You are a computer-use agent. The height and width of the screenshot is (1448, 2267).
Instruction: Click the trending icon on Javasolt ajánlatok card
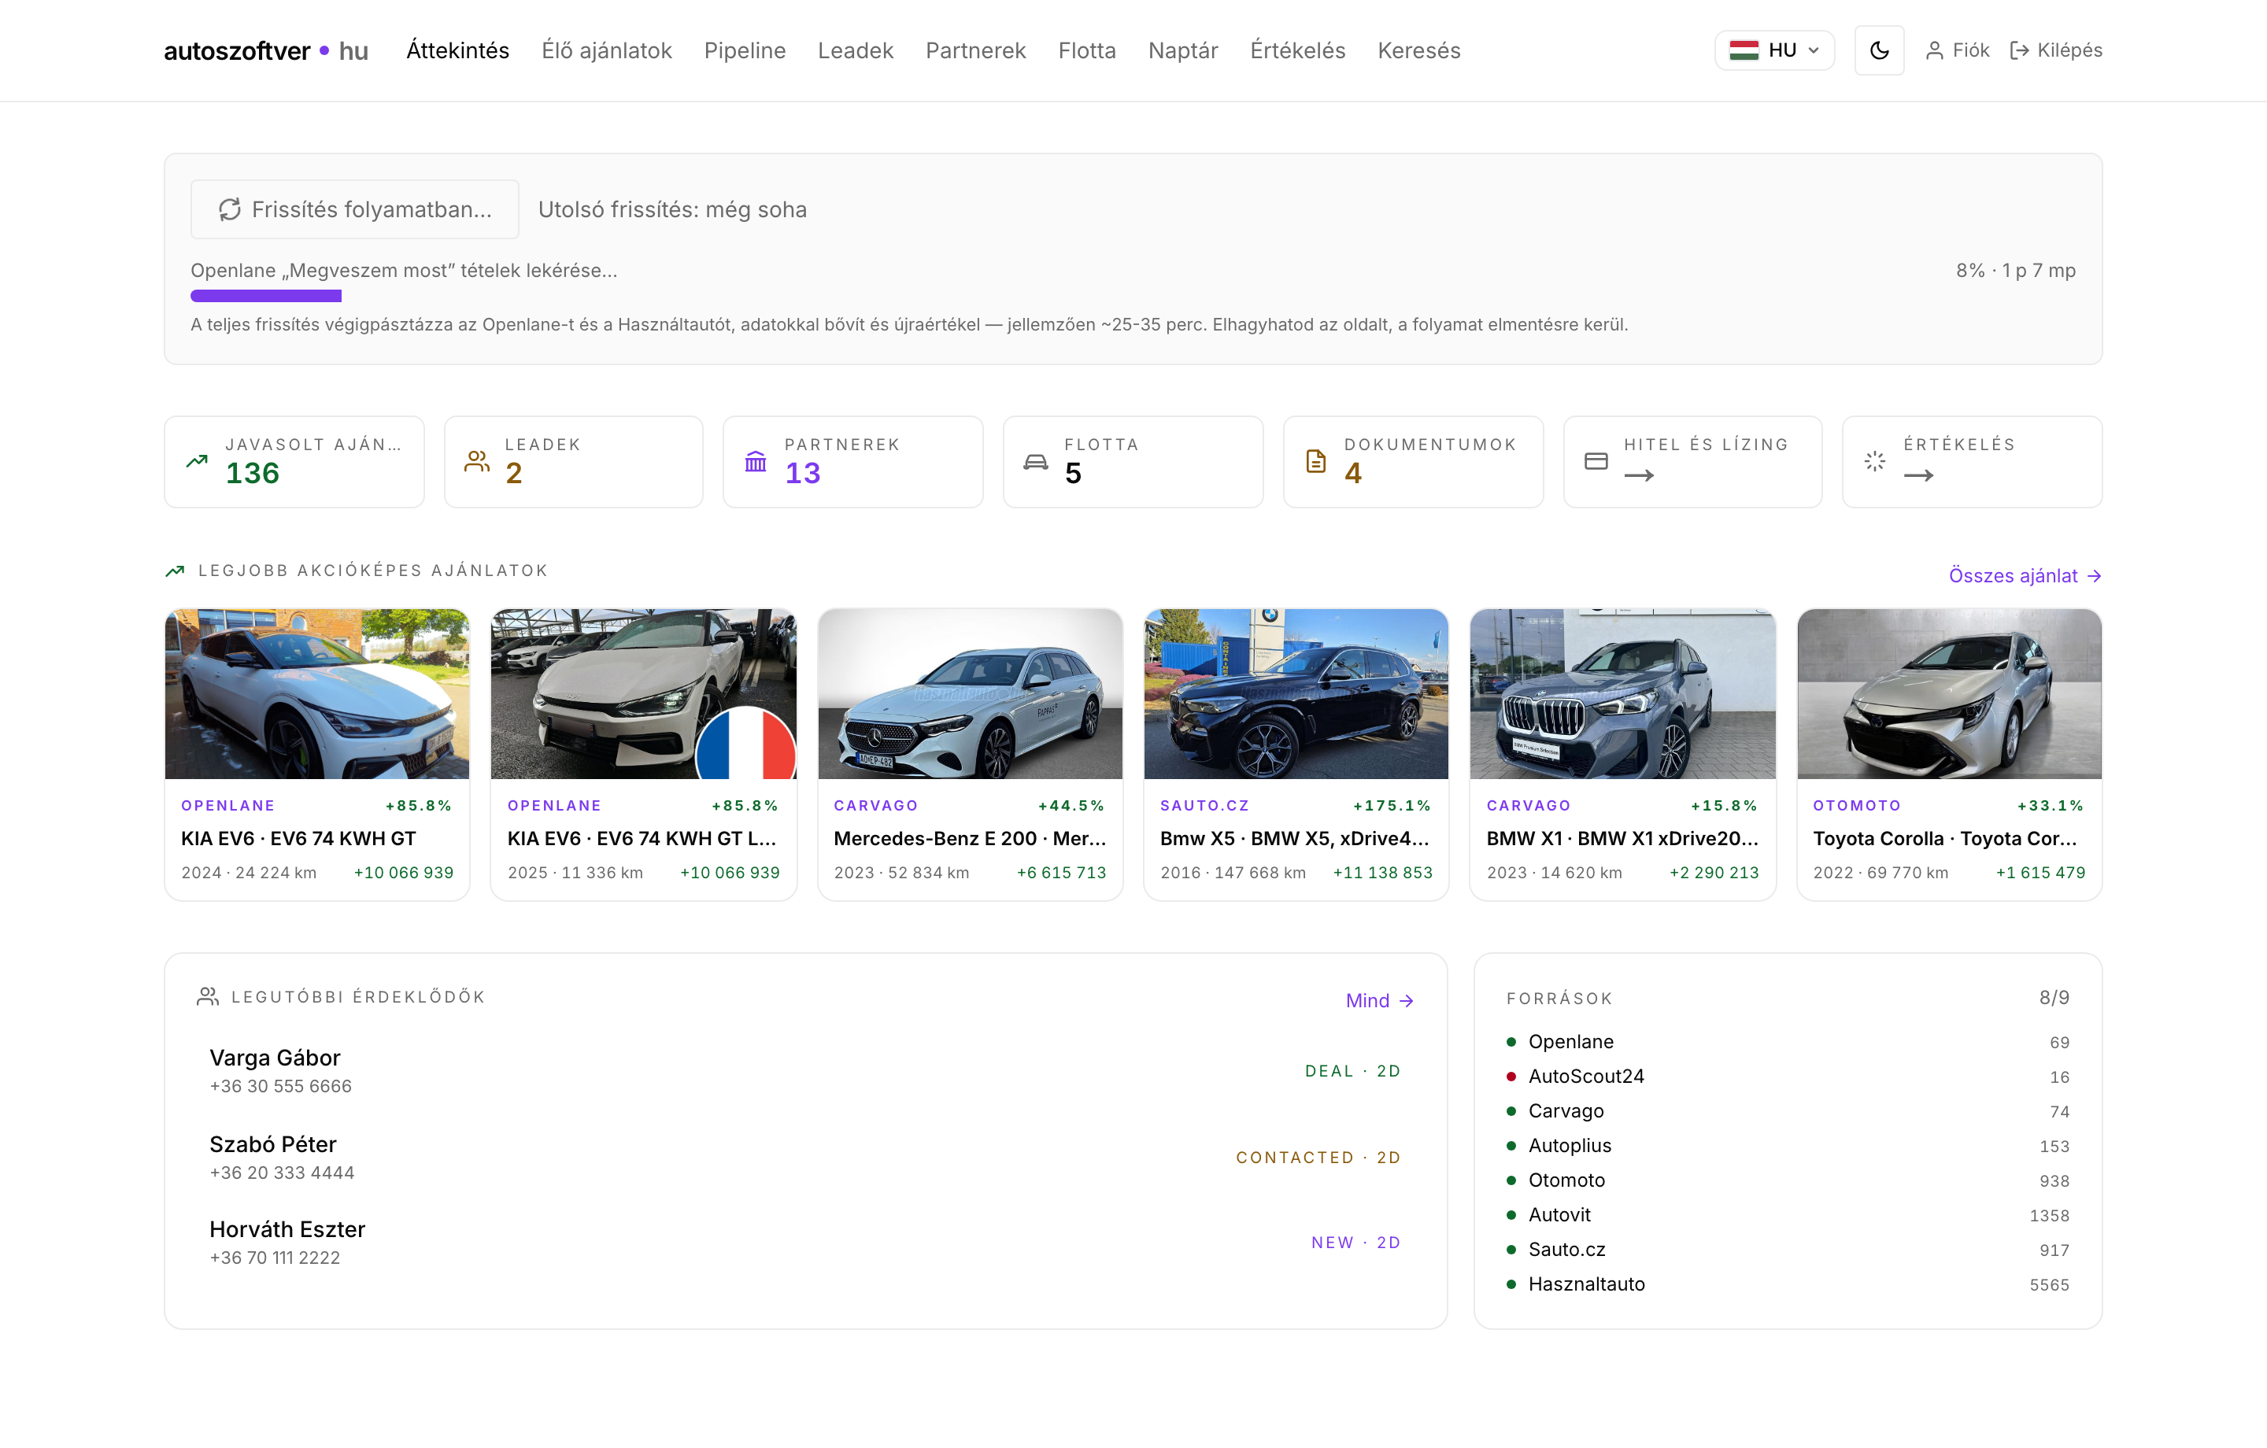click(197, 461)
